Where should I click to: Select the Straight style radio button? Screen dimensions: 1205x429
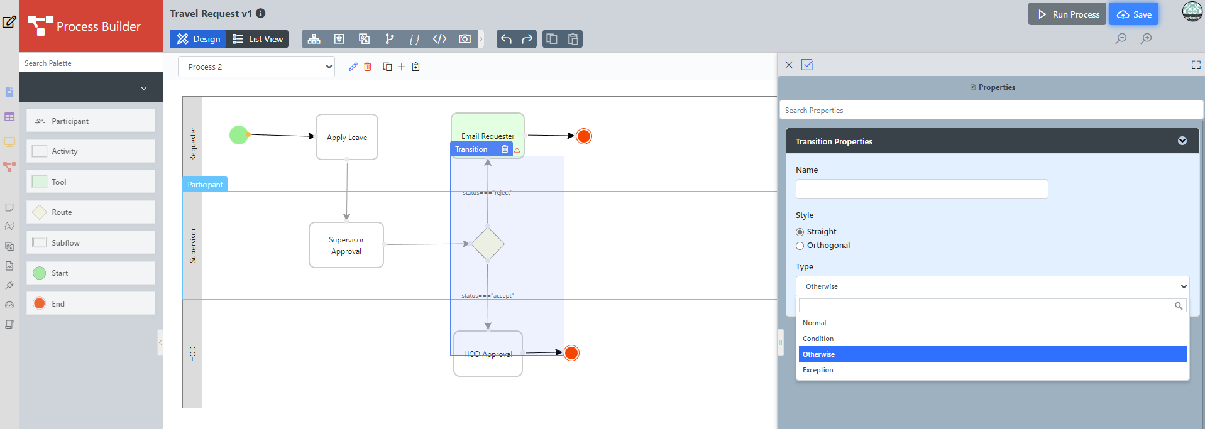coord(800,232)
